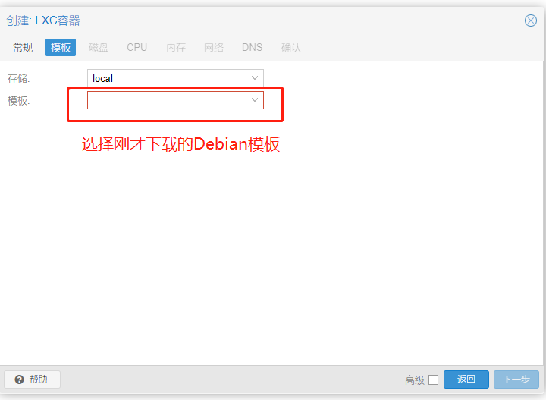The image size is (546, 400).
Task: Click the question mark help icon
Action: pyautogui.click(x=20, y=380)
